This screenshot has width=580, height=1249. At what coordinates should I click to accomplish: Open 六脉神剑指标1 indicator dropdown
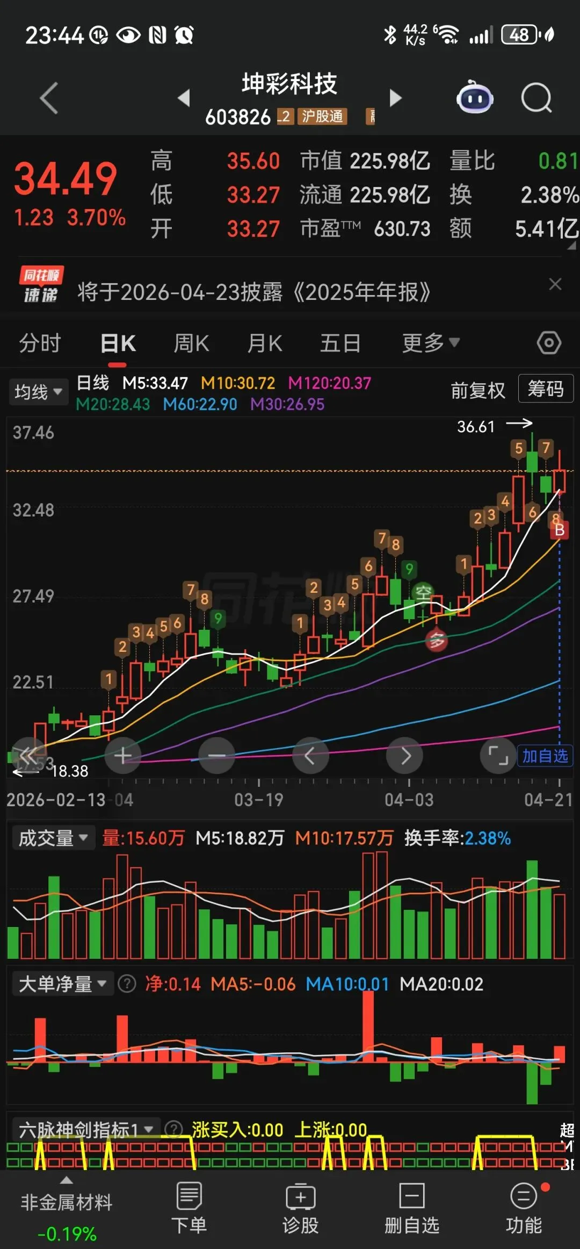coord(86,1130)
